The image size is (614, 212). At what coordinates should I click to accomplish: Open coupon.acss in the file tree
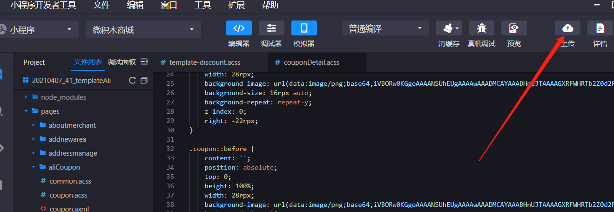68,195
